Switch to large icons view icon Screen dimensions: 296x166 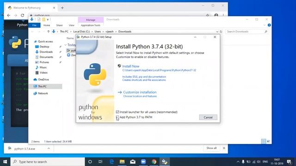(268, 141)
